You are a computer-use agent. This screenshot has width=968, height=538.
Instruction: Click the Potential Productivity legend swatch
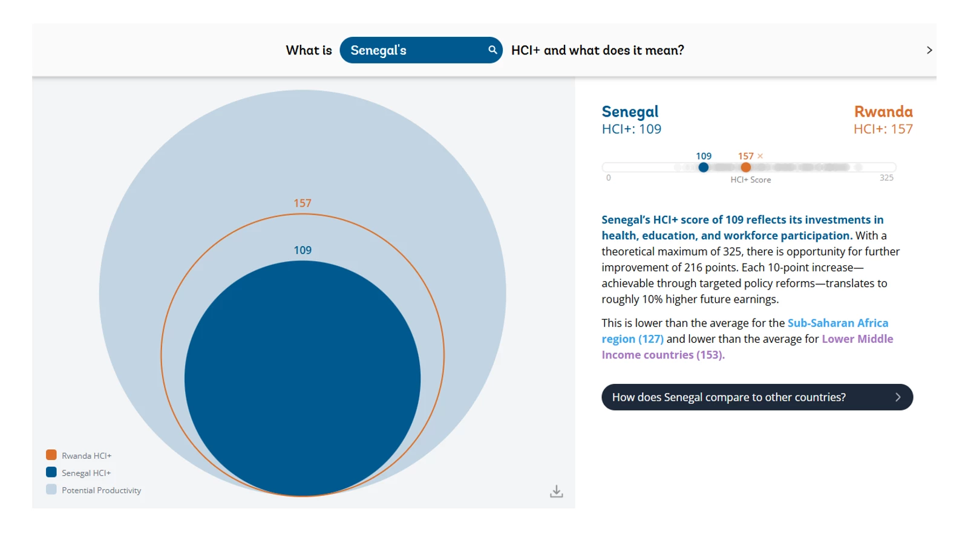tap(51, 490)
